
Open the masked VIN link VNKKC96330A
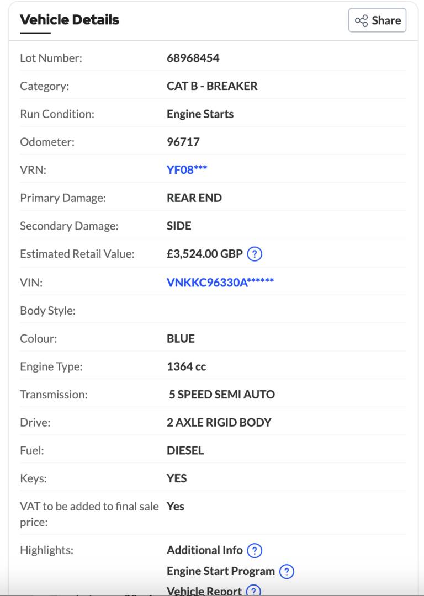coord(220,283)
